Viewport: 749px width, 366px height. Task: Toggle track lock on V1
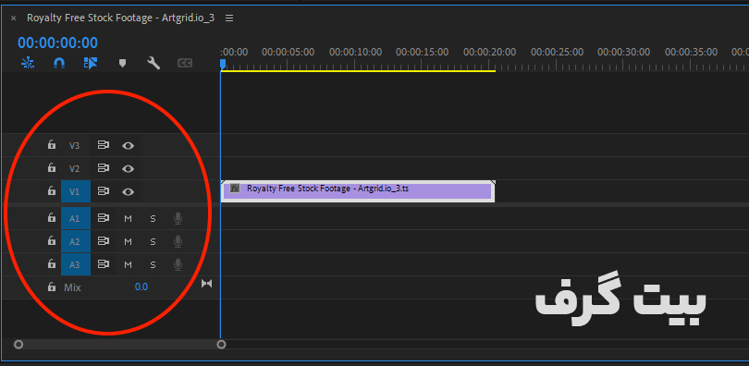click(x=52, y=191)
